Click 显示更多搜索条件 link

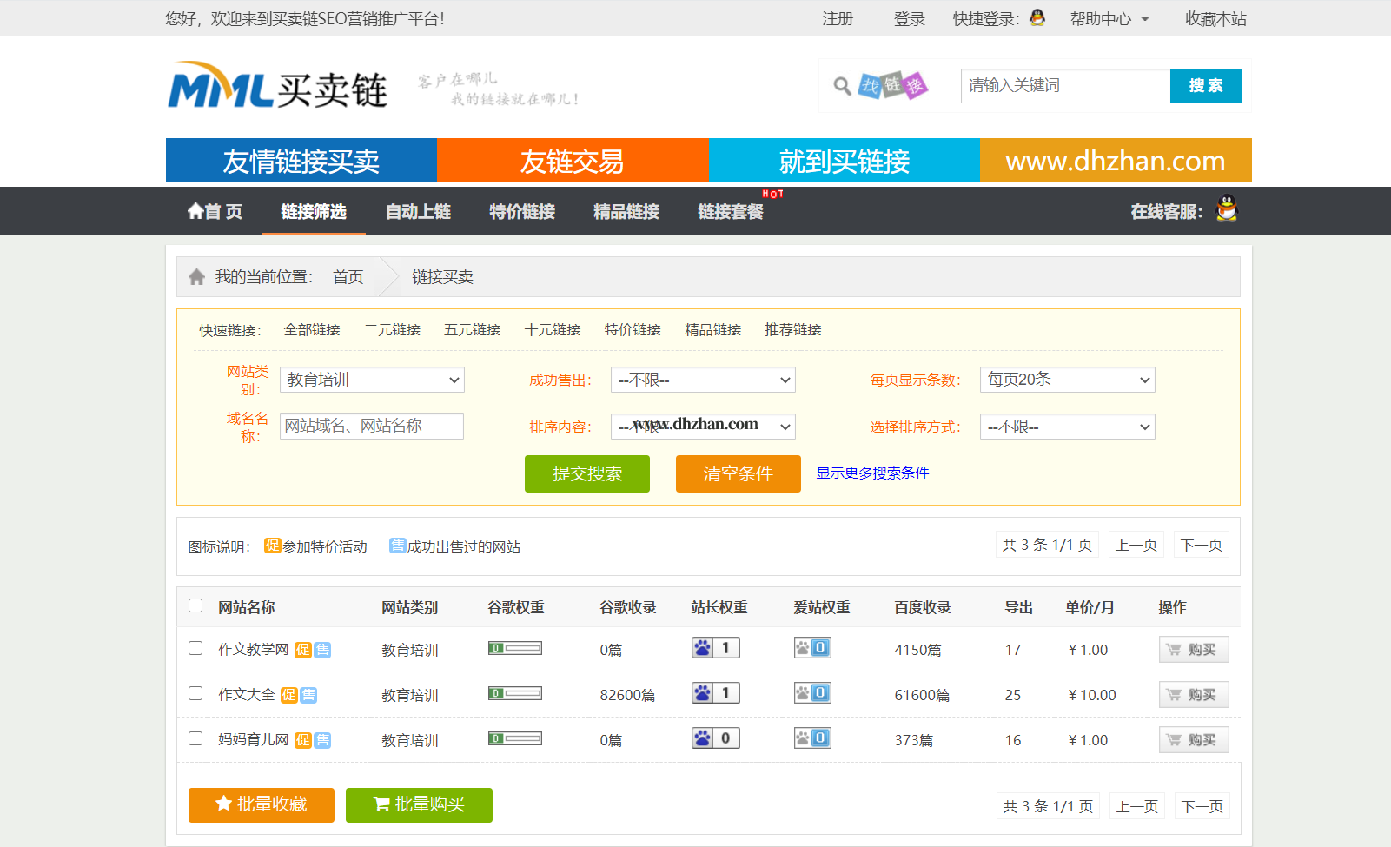pos(872,473)
